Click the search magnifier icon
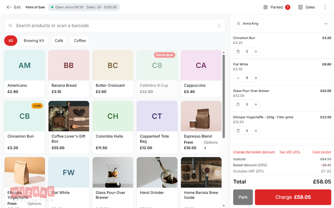 pyautogui.click(x=10, y=25)
